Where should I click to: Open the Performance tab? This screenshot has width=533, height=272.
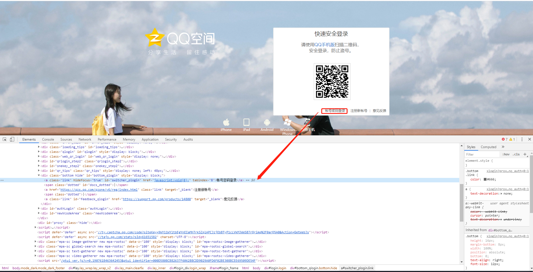(x=107, y=139)
